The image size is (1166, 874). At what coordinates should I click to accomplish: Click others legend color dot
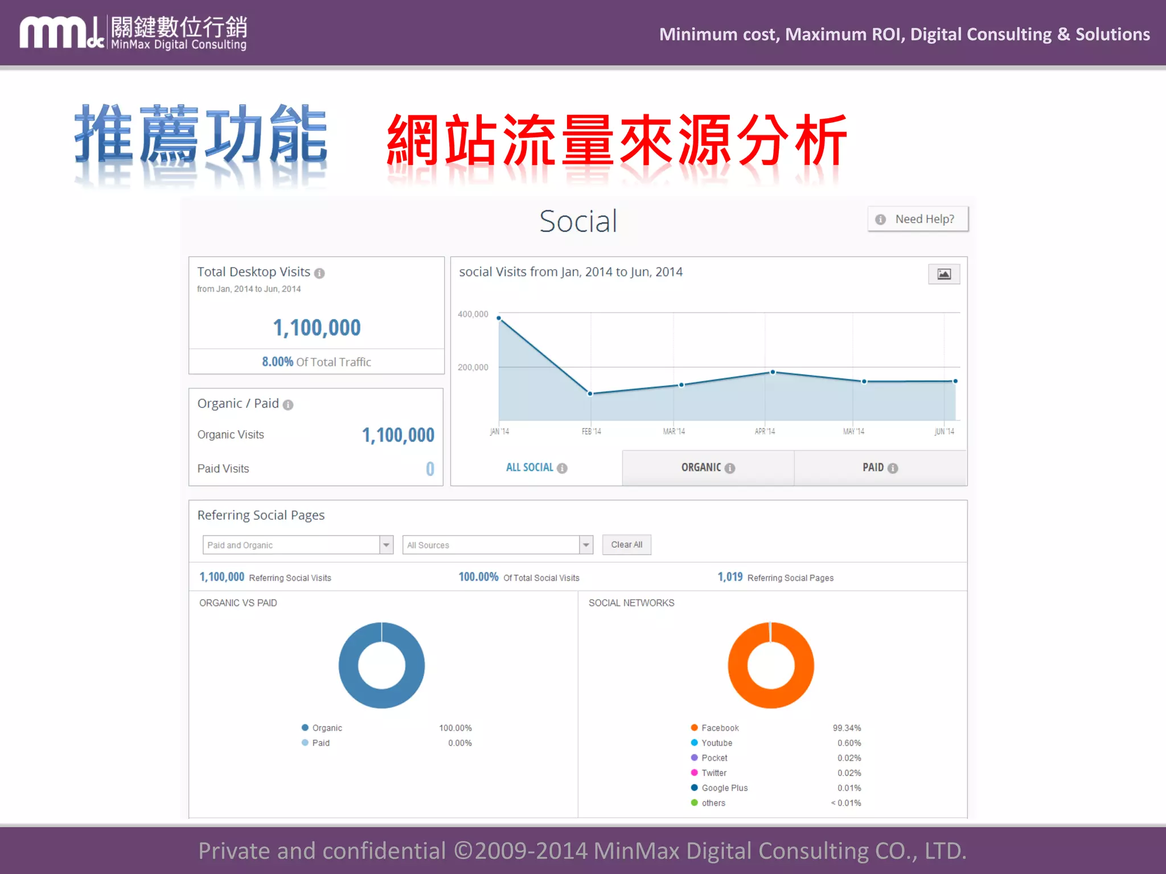[694, 802]
